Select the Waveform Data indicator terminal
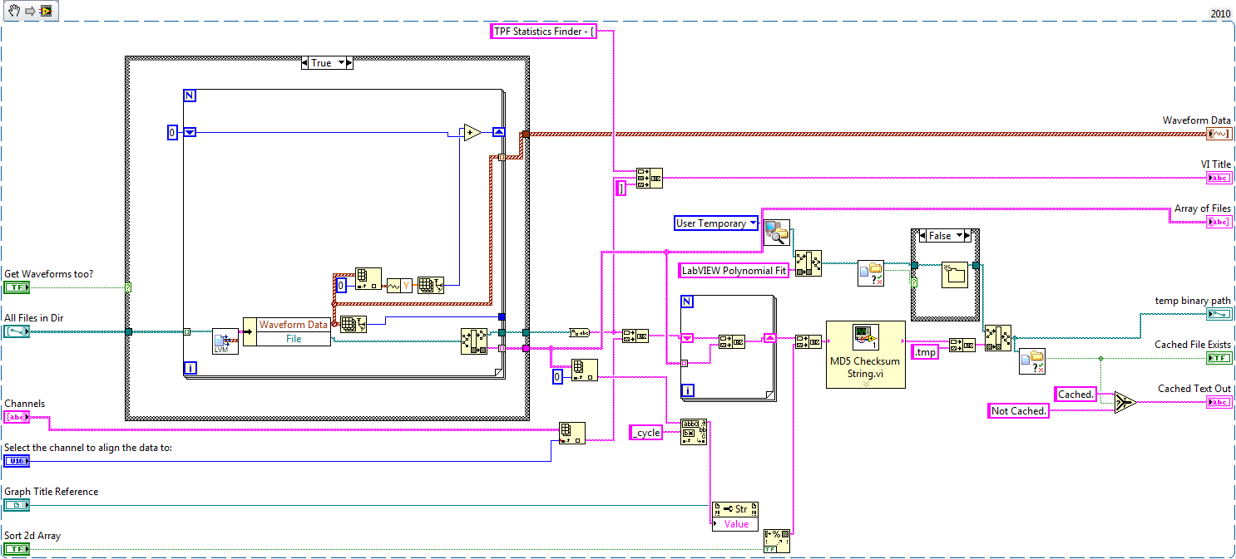The width and height of the screenshot is (1236, 559). [1219, 134]
